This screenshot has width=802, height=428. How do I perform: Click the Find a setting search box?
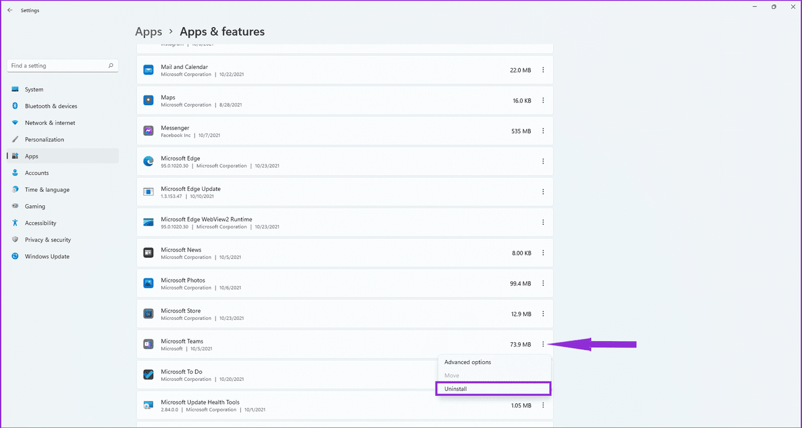pos(63,66)
